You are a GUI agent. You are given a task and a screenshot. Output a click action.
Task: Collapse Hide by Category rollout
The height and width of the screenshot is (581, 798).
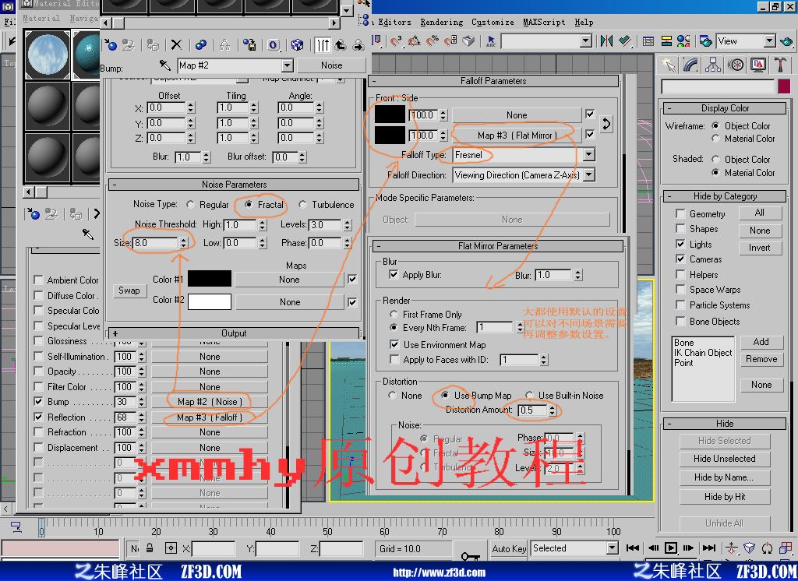725,196
